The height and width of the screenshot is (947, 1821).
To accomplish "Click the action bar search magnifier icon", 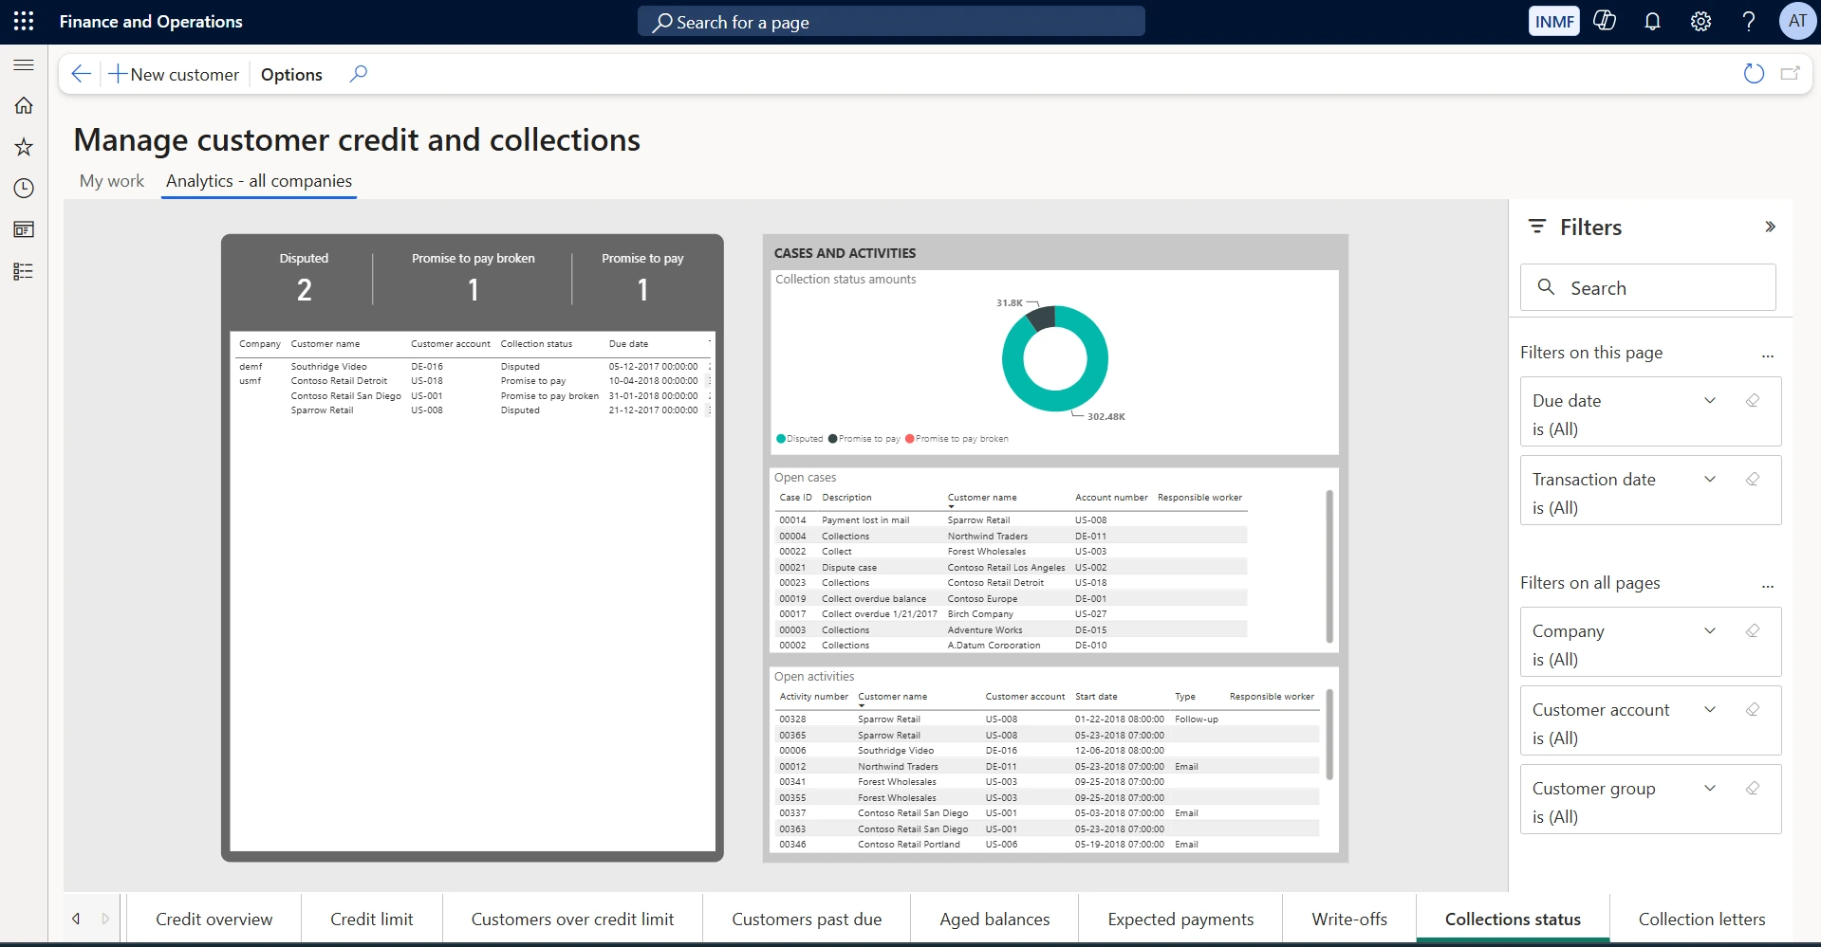I will 358,74.
